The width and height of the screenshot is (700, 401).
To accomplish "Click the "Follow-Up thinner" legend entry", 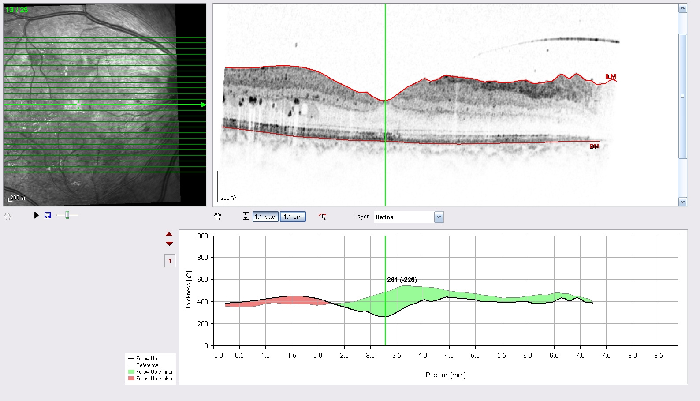I will coord(150,372).
